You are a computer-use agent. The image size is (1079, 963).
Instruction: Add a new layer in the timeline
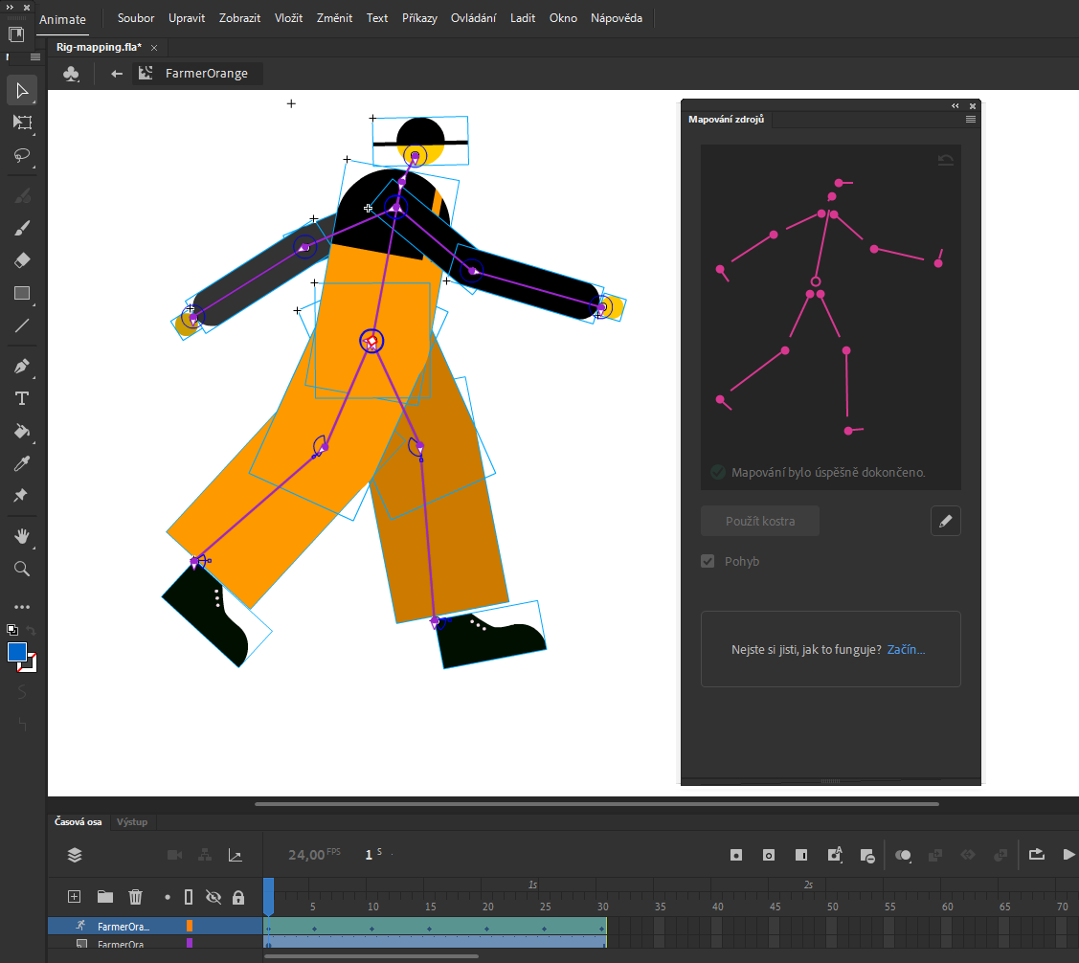pyautogui.click(x=74, y=897)
